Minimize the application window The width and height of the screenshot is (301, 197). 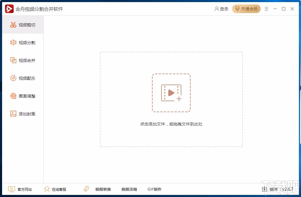(275, 9)
